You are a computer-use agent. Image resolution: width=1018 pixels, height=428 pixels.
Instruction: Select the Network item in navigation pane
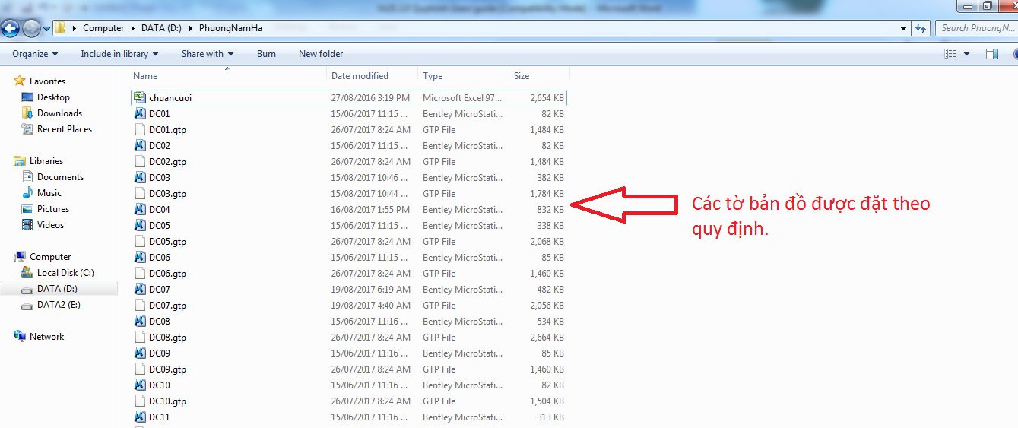[x=46, y=337]
